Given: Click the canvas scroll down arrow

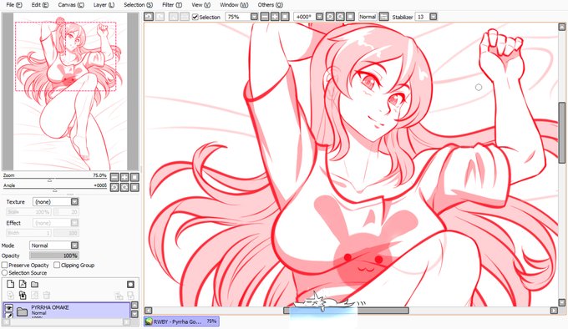Looking at the screenshot, I should click(562, 302).
